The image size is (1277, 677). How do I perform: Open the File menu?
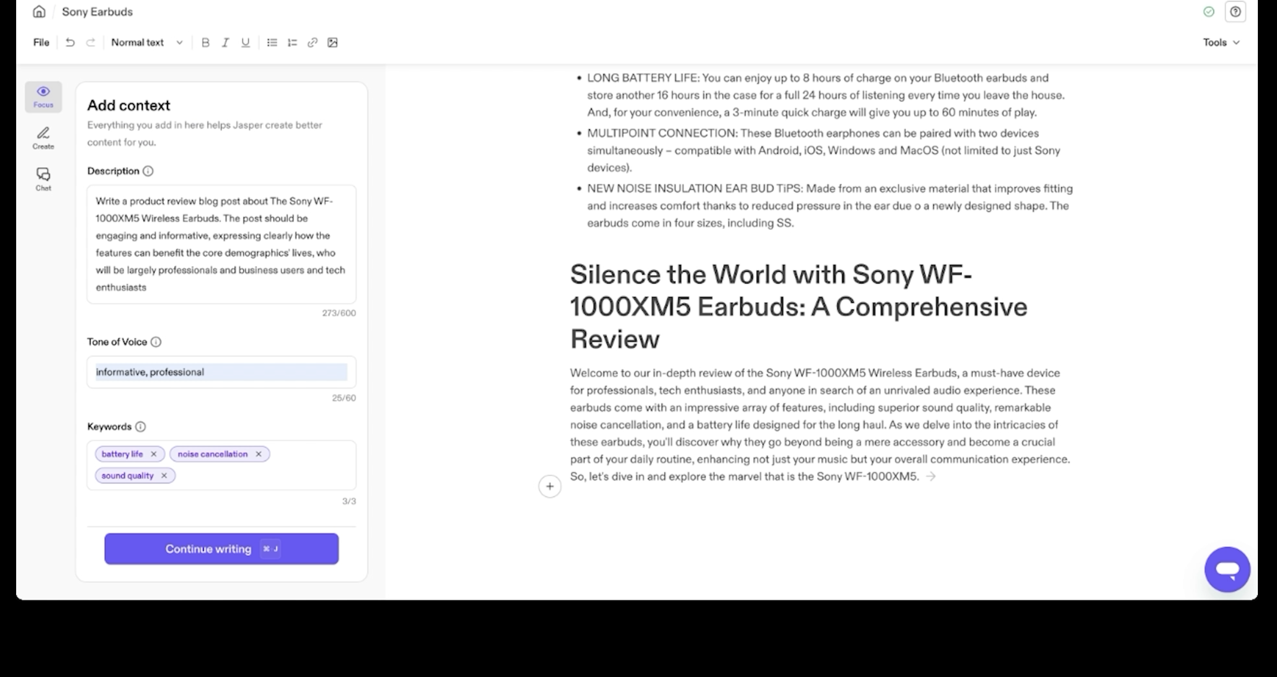point(41,42)
